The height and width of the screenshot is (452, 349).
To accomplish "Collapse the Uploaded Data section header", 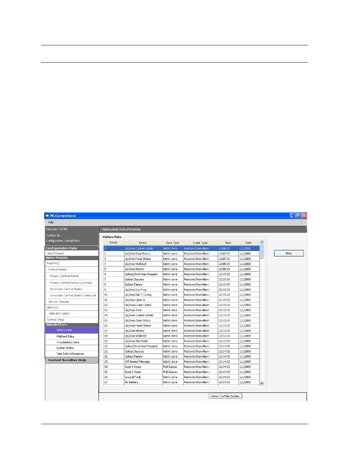I will click(x=72, y=325).
